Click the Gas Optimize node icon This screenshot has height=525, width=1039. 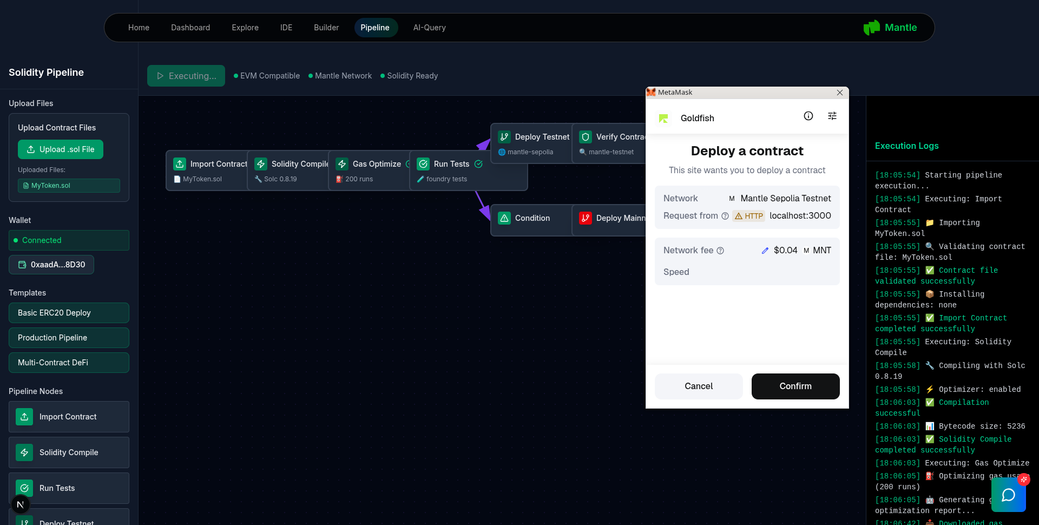click(x=342, y=164)
